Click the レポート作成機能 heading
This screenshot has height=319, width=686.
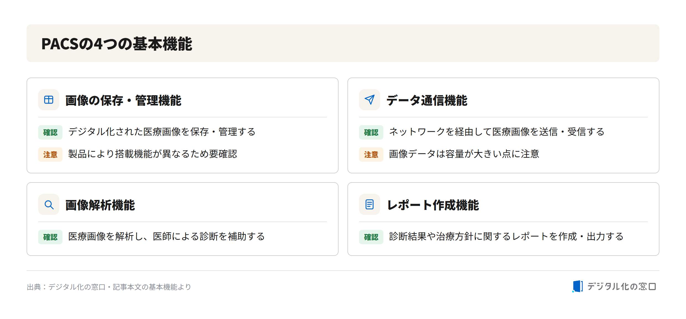point(433,205)
